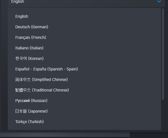
Task: Select Simplified Chinese language
Action: tap(41, 80)
